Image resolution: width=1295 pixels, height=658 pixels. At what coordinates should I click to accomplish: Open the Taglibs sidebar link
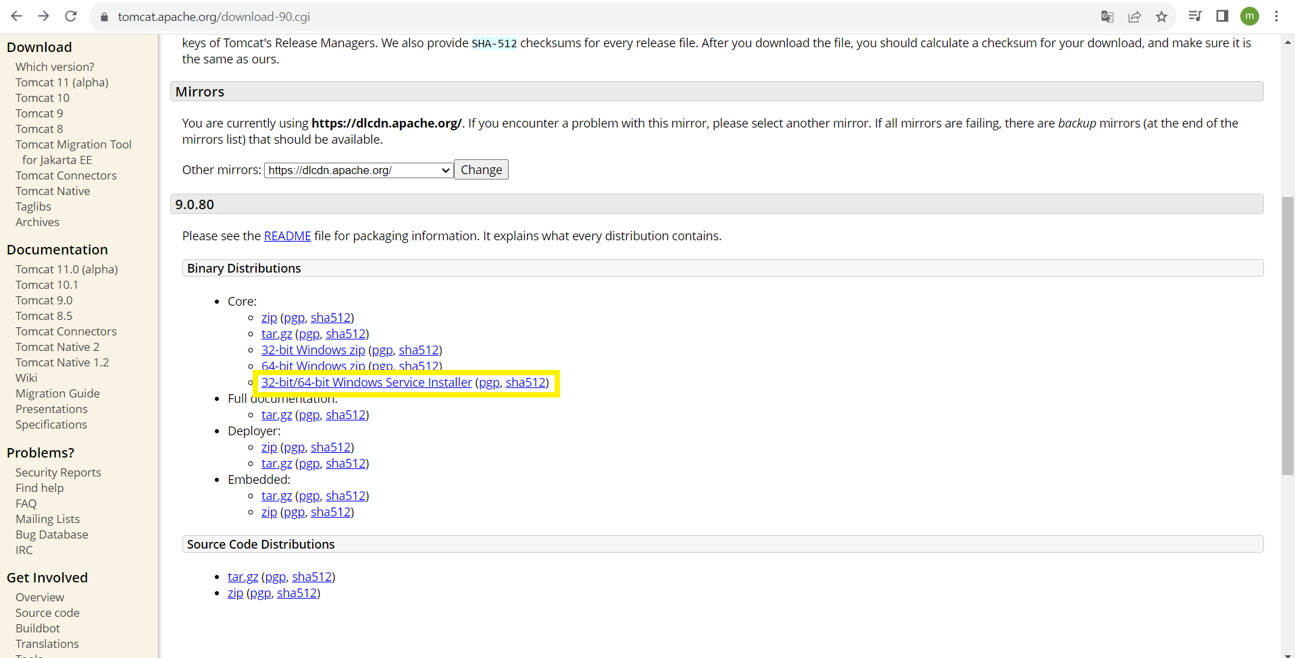pos(33,207)
